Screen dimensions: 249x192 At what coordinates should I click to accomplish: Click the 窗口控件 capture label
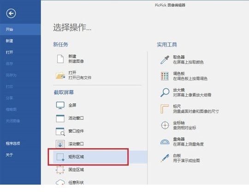click(x=76, y=131)
